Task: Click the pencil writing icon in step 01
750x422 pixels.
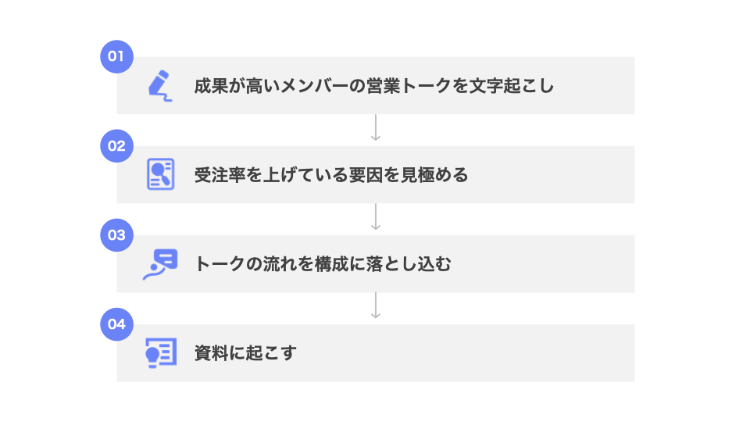Action: tap(160, 85)
